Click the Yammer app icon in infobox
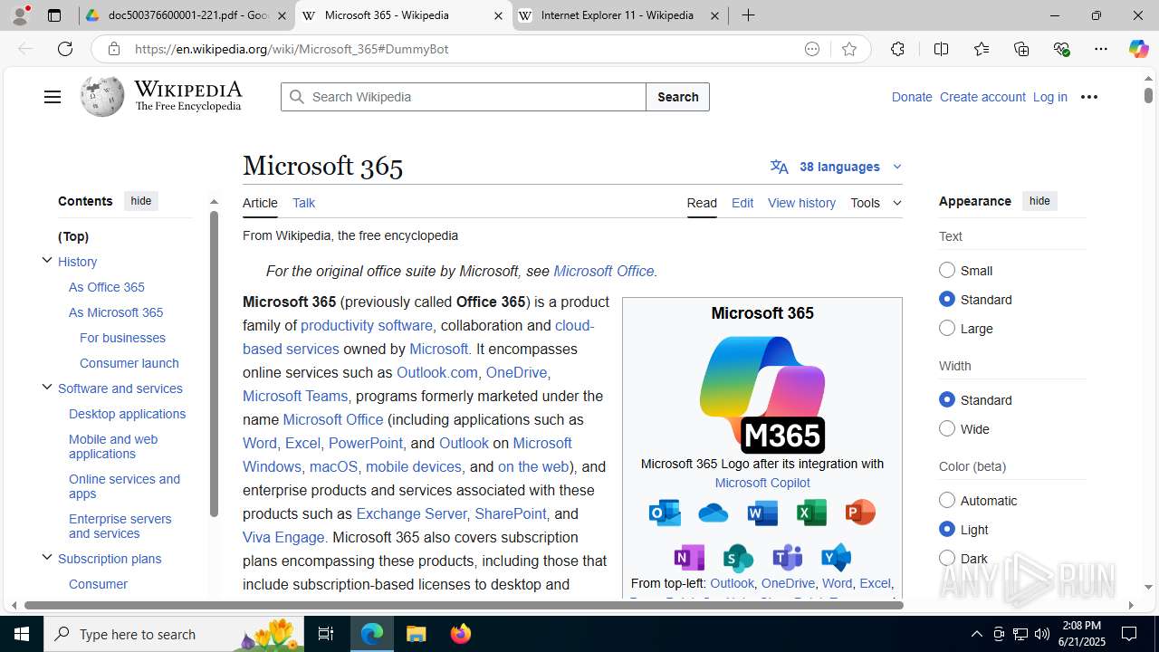This screenshot has height=652, width=1159. pyautogui.click(x=836, y=557)
